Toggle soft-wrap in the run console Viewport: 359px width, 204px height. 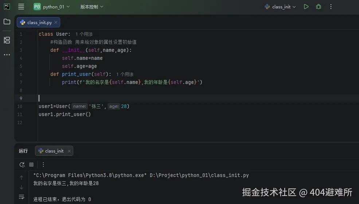click(22, 197)
